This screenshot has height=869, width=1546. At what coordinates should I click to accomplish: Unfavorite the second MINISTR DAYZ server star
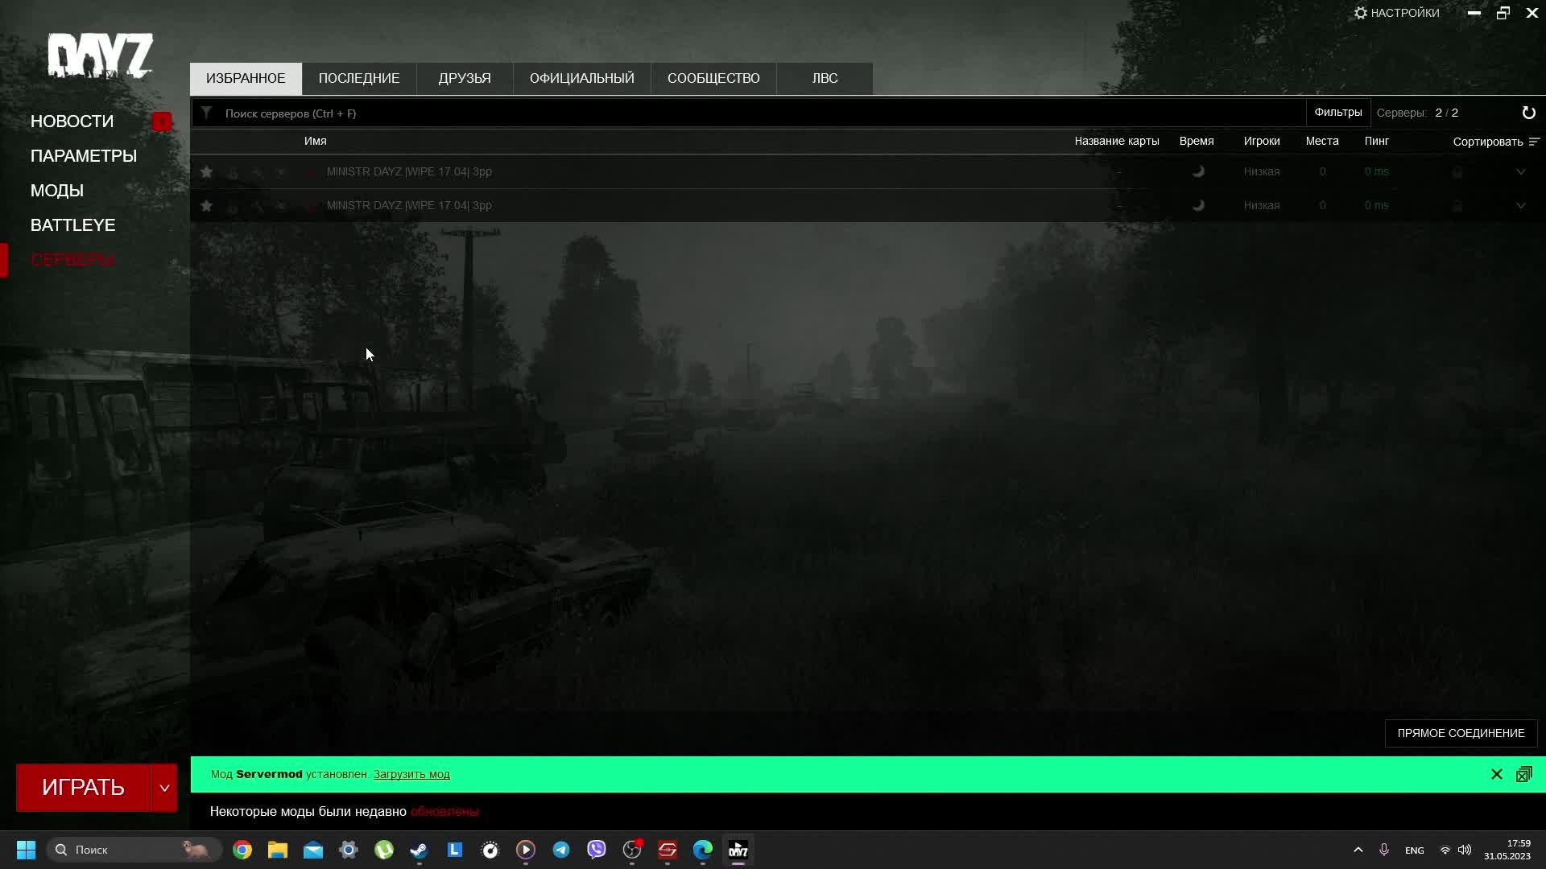207,205
